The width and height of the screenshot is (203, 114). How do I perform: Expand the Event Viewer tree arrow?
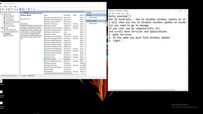click(x=2, y=18)
